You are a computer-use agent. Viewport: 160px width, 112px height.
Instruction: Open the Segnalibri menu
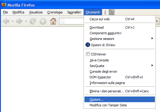tap(74, 12)
